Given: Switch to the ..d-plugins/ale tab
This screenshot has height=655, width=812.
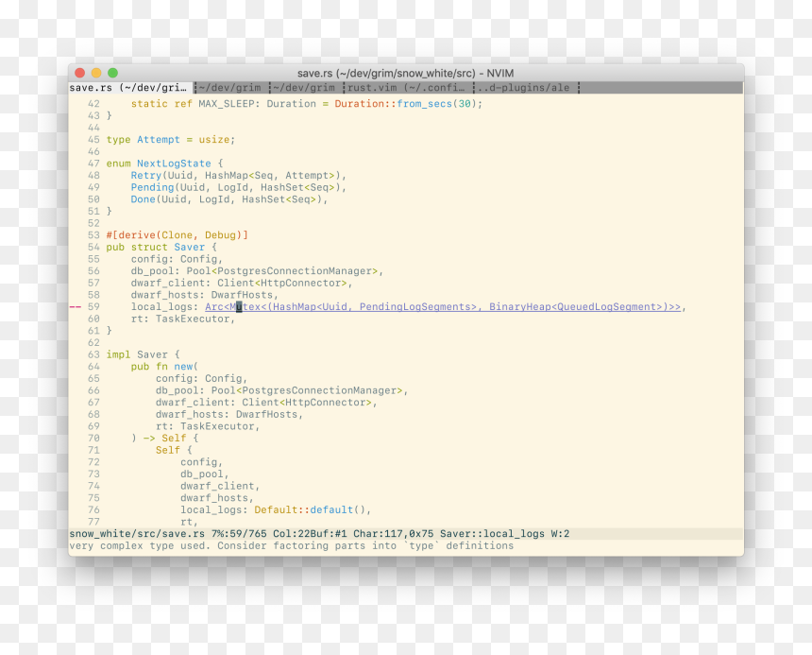Looking at the screenshot, I should click(523, 88).
